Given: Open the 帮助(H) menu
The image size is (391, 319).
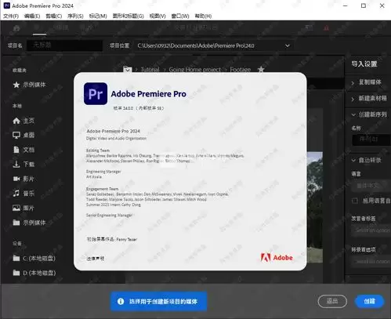Looking at the screenshot, I should pyautogui.click(x=203, y=16).
